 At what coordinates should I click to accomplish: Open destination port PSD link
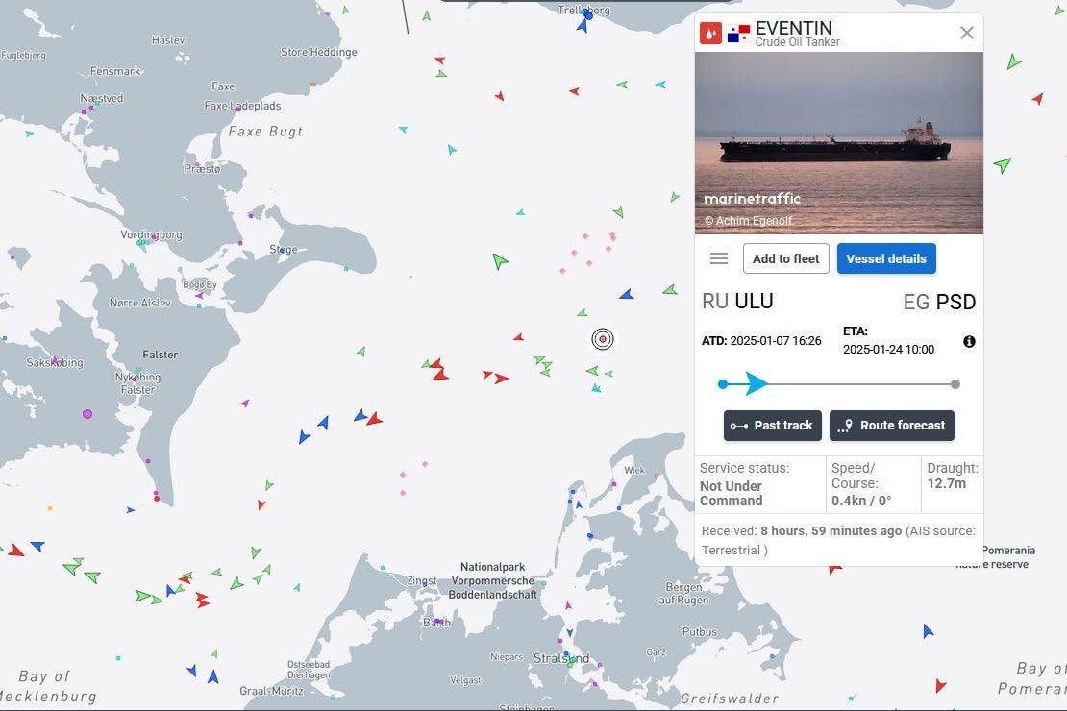pyautogui.click(x=939, y=301)
